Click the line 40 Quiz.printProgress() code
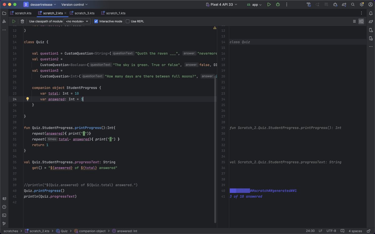This screenshot has height=234, width=375. point(44,191)
